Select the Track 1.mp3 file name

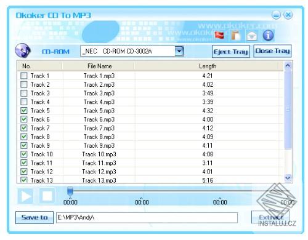pyautogui.click(x=99, y=76)
